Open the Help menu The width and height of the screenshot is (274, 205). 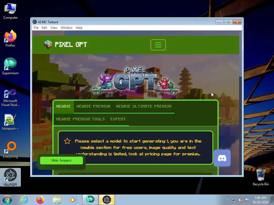(x=79, y=28)
